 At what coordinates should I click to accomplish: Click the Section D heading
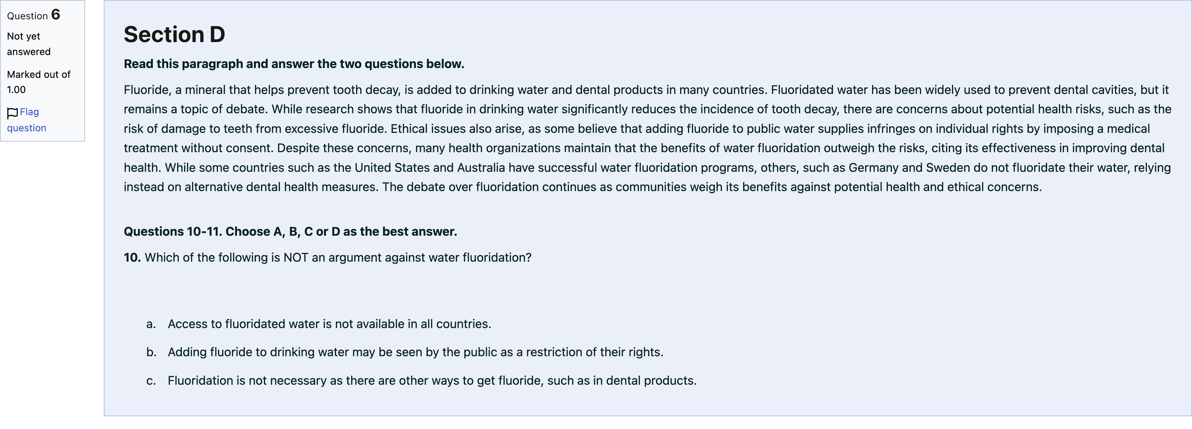pos(175,35)
